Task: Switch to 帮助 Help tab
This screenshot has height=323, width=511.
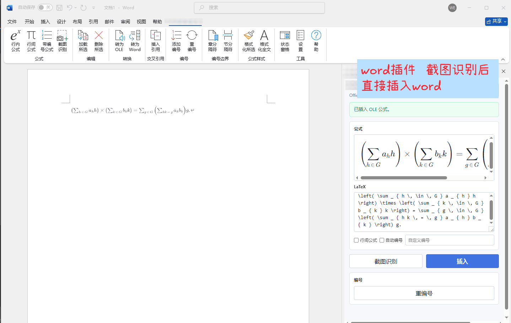Action: pos(157,22)
